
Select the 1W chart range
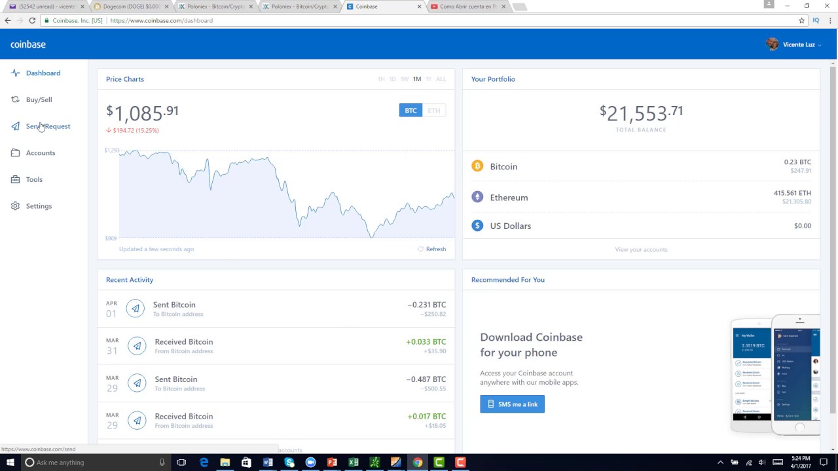pyautogui.click(x=405, y=79)
